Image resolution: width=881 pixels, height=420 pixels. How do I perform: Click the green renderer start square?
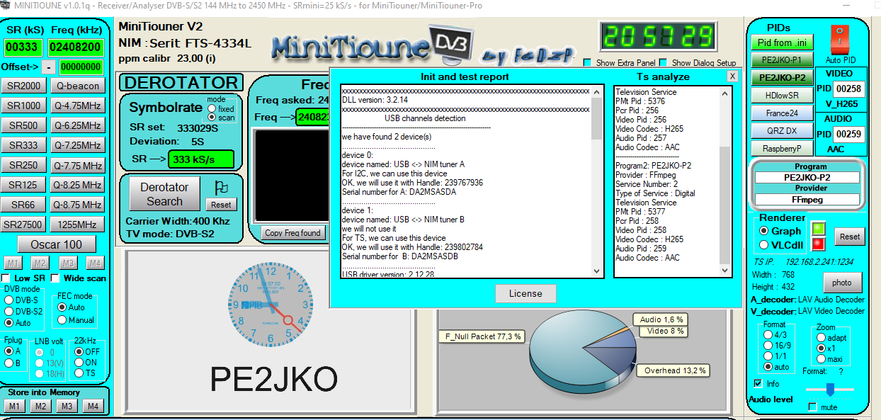(818, 229)
